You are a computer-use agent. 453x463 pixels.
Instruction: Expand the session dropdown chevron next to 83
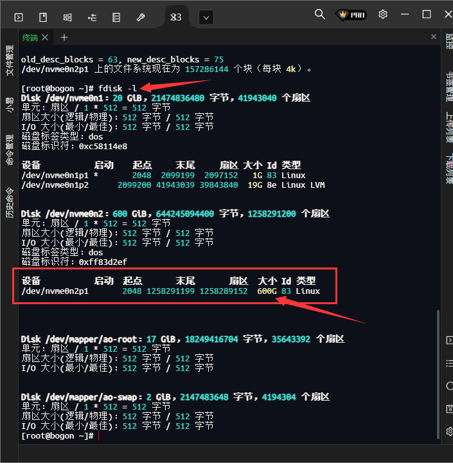[x=206, y=18]
